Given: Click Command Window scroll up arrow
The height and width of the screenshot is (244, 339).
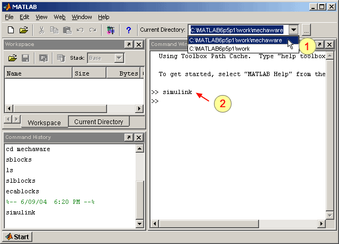Looking at the screenshot, I should tap(329, 56).
